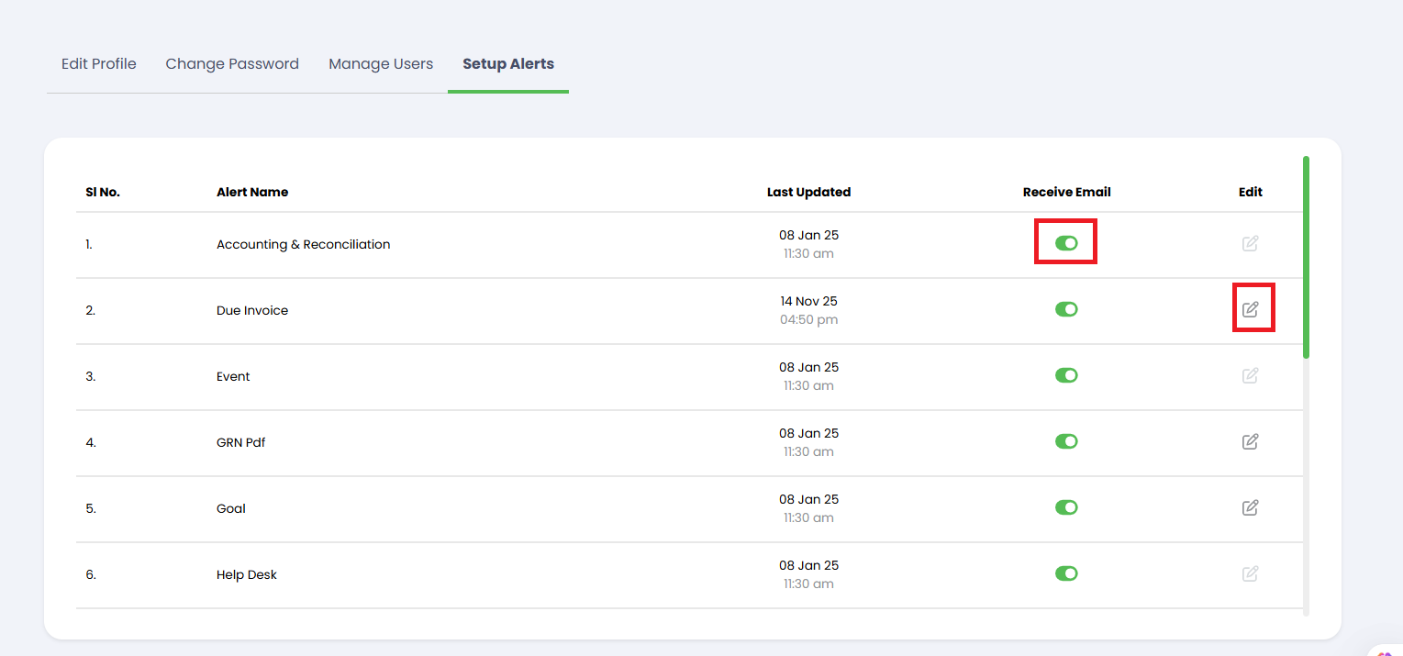Disable Help Desk email toggle

coord(1065,573)
